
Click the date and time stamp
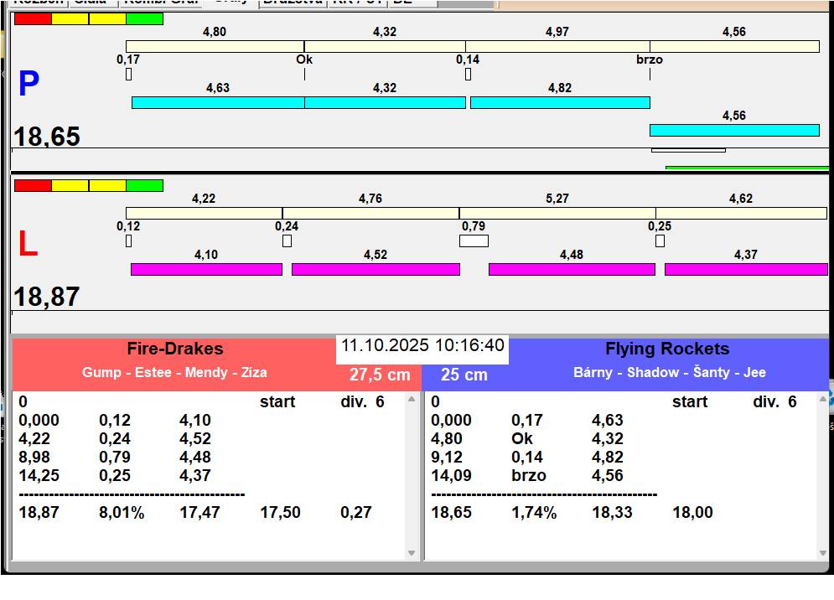422,346
